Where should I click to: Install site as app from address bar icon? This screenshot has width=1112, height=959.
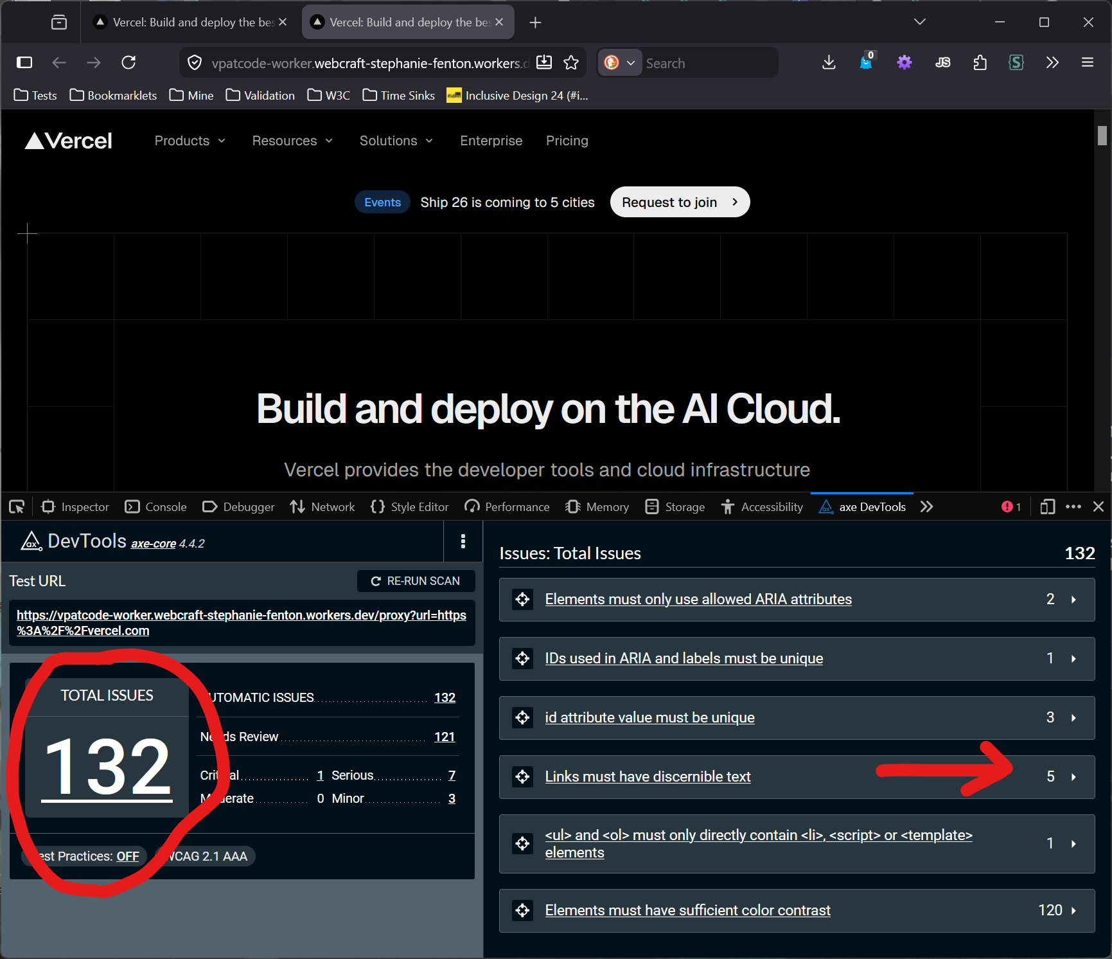click(x=544, y=62)
